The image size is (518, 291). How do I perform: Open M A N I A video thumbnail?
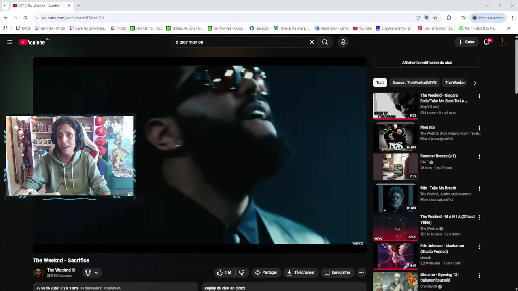coord(395,227)
